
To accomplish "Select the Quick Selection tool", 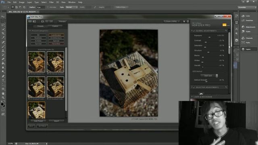I will coord(3,29).
